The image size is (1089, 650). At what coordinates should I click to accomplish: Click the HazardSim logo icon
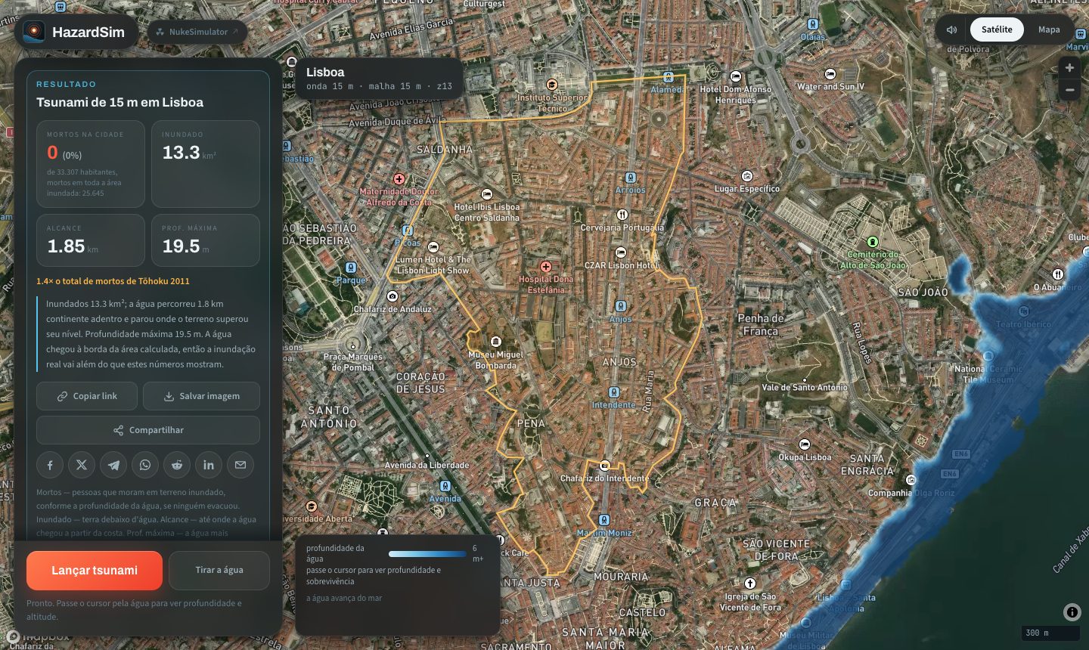[x=33, y=32]
